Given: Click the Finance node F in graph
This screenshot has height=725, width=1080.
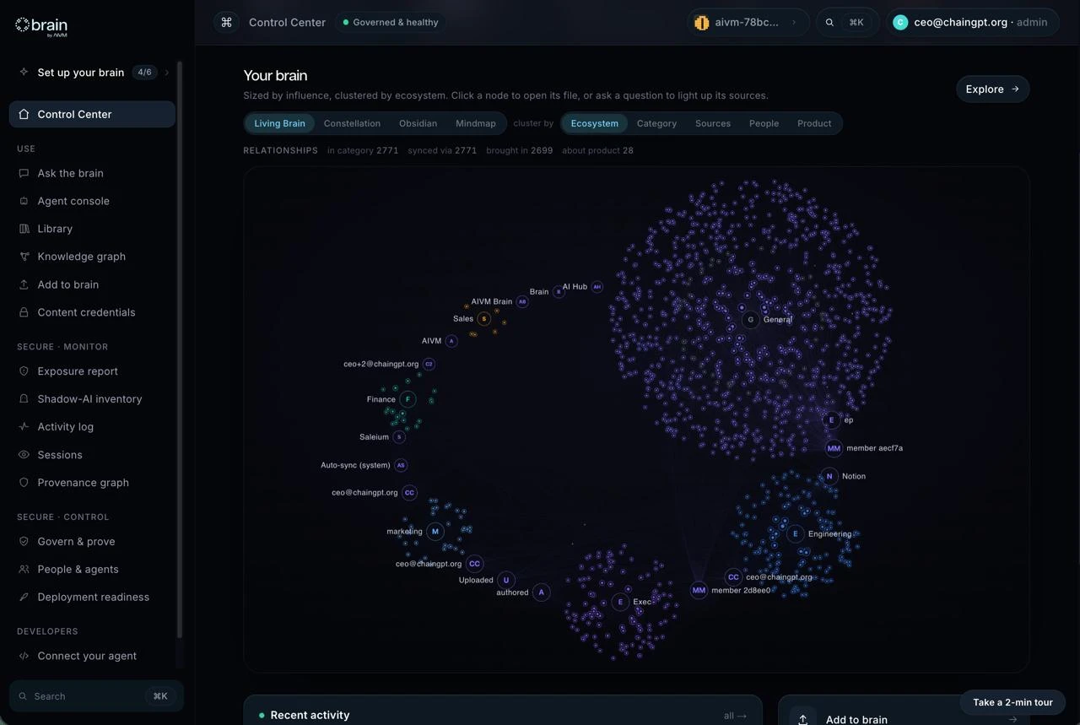Looking at the screenshot, I should click(x=408, y=399).
